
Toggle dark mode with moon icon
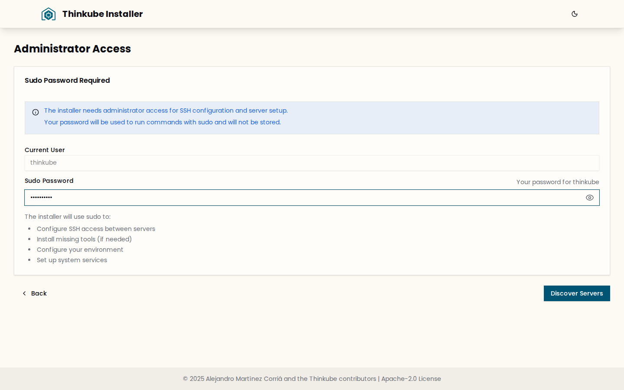[575, 14]
